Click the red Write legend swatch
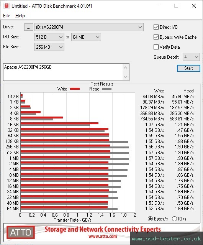The image size is (203, 245). [x=75, y=89]
